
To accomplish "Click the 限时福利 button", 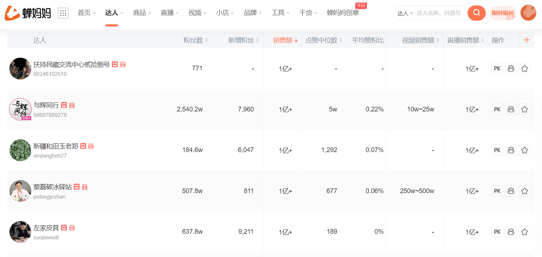I will click(x=503, y=13).
